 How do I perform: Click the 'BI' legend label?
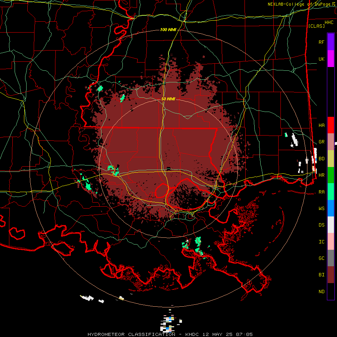[321, 275]
